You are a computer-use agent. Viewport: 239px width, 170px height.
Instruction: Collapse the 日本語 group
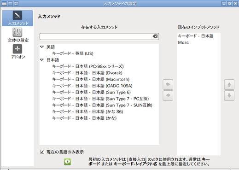42,60
